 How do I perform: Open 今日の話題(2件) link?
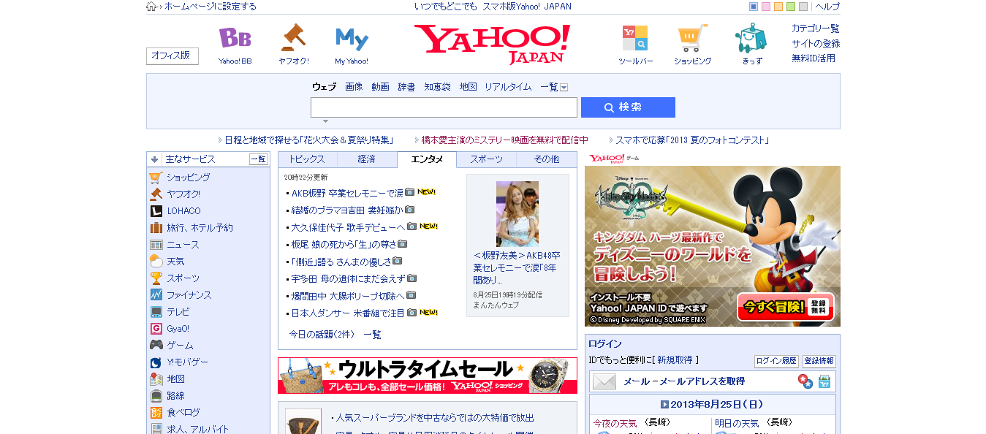[322, 335]
